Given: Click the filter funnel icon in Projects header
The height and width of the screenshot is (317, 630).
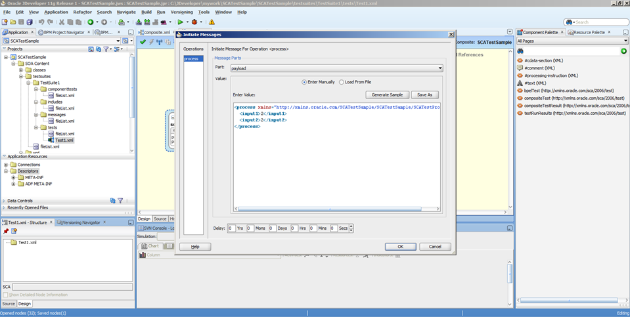Looking at the screenshot, I should point(106,49).
